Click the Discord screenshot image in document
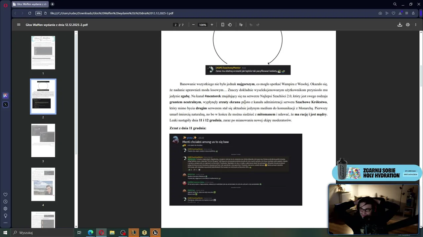423x237 pixels. pos(236,170)
